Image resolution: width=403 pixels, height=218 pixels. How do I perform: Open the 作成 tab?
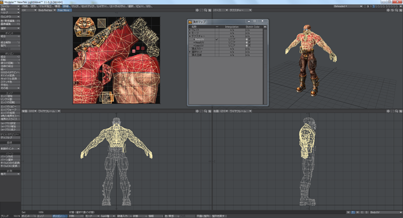coord(25,6)
